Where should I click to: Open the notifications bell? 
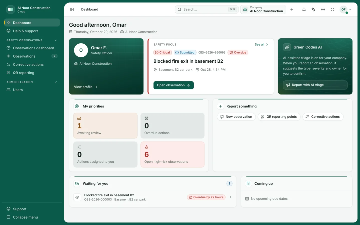click(304, 9)
